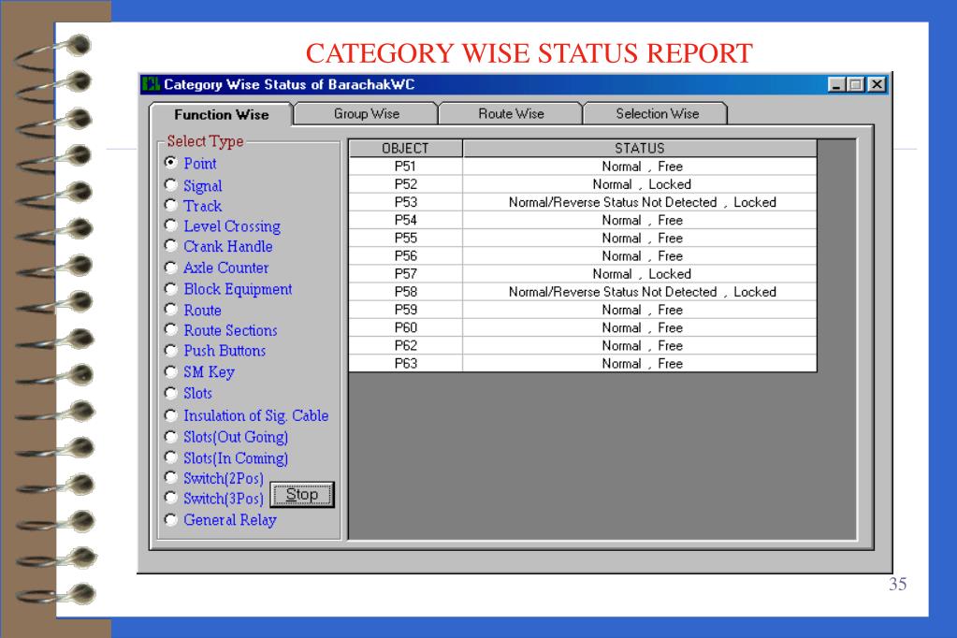
Task: Select the Point radio button
Action: (x=171, y=163)
